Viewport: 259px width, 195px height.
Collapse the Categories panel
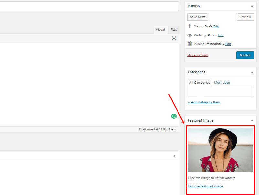click(x=252, y=72)
